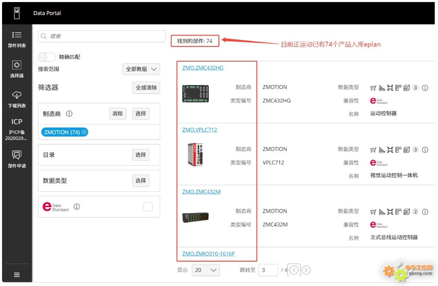Click 选择 in the manufacturer filter

(141, 113)
